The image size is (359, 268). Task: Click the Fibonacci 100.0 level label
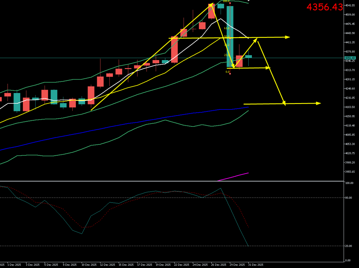226,1
